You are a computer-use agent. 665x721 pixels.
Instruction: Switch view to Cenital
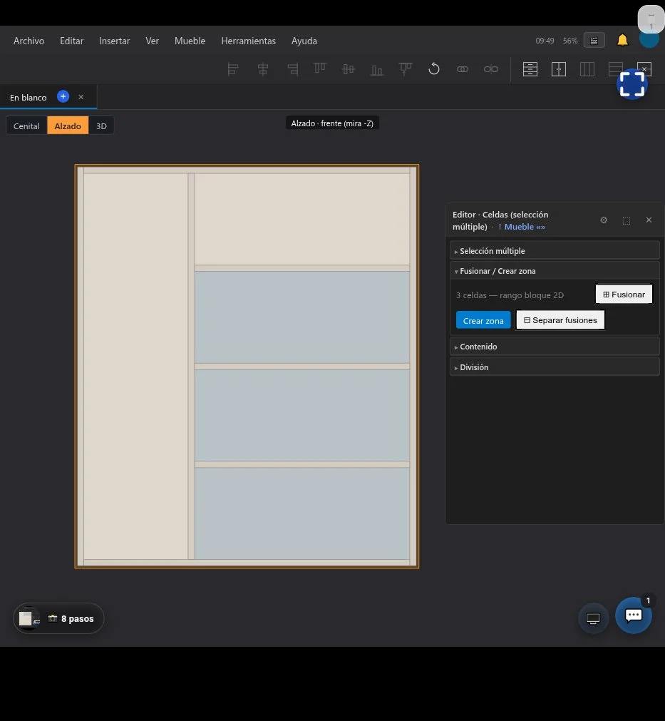[x=26, y=126]
